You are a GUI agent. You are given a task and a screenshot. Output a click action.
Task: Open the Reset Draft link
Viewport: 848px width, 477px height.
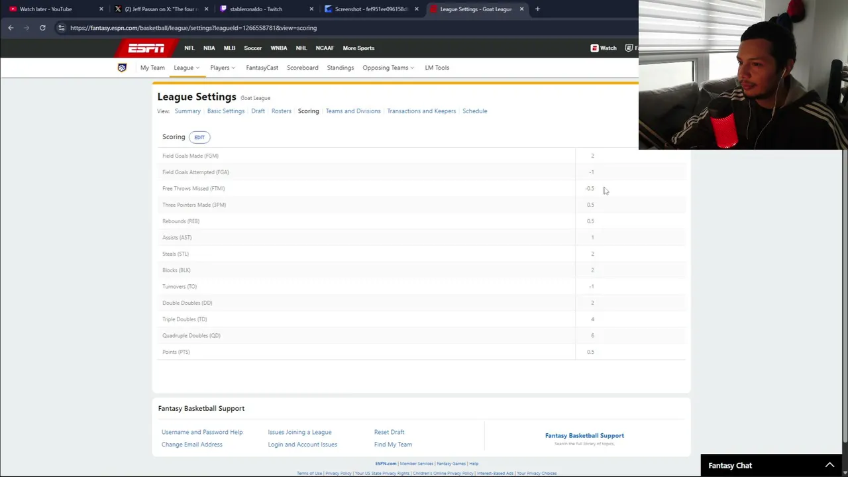pyautogui.click(x=389, y=432)
